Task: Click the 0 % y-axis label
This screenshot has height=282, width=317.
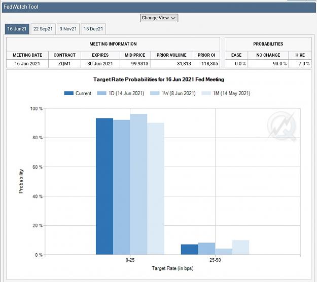Action: point(39,255)
